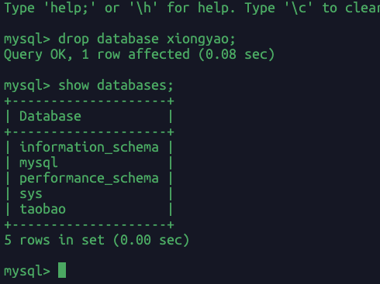Click the 'show databases;' command text

(116, 85)
